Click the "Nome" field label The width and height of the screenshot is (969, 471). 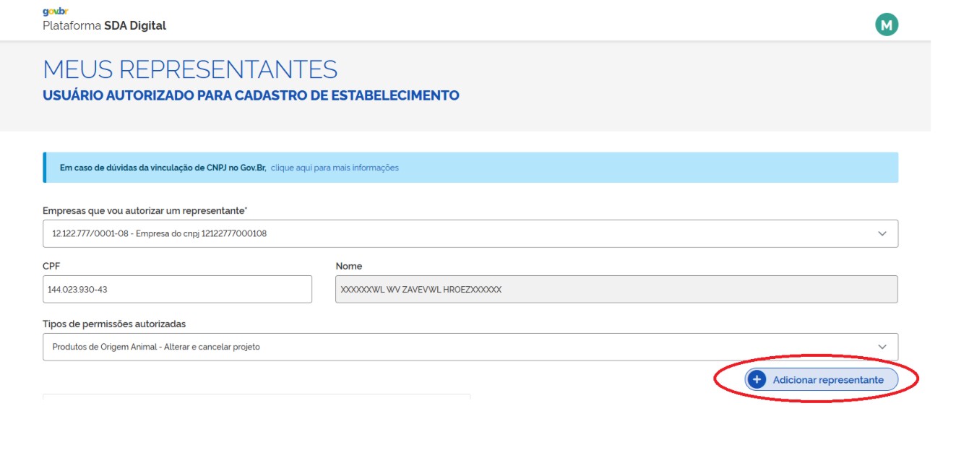point(349,266)
